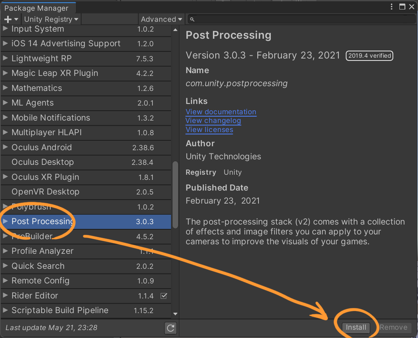Expand the Input System package versions
Image resolution: width=418 pixels, height=338 pixels.
[x=5, y=28]
